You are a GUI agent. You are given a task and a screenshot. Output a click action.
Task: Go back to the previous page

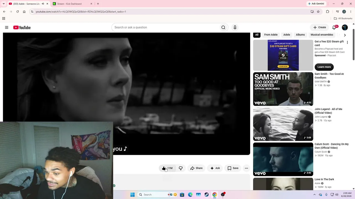click(4, 12)
